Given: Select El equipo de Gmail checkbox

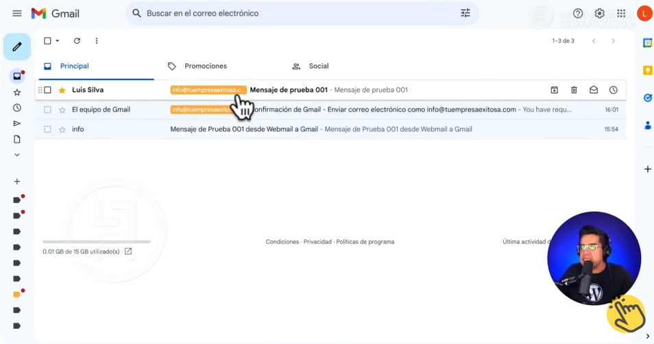Looking at the screenshot, I should [x=47, y=109].
